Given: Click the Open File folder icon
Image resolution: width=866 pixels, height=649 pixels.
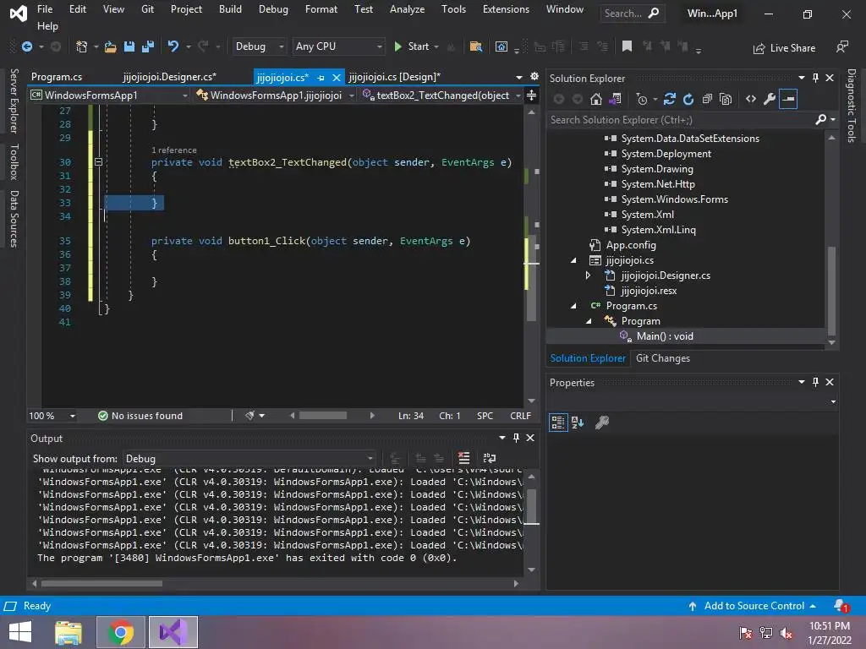Looking at the screenshot, I should [x=111, y=47].
